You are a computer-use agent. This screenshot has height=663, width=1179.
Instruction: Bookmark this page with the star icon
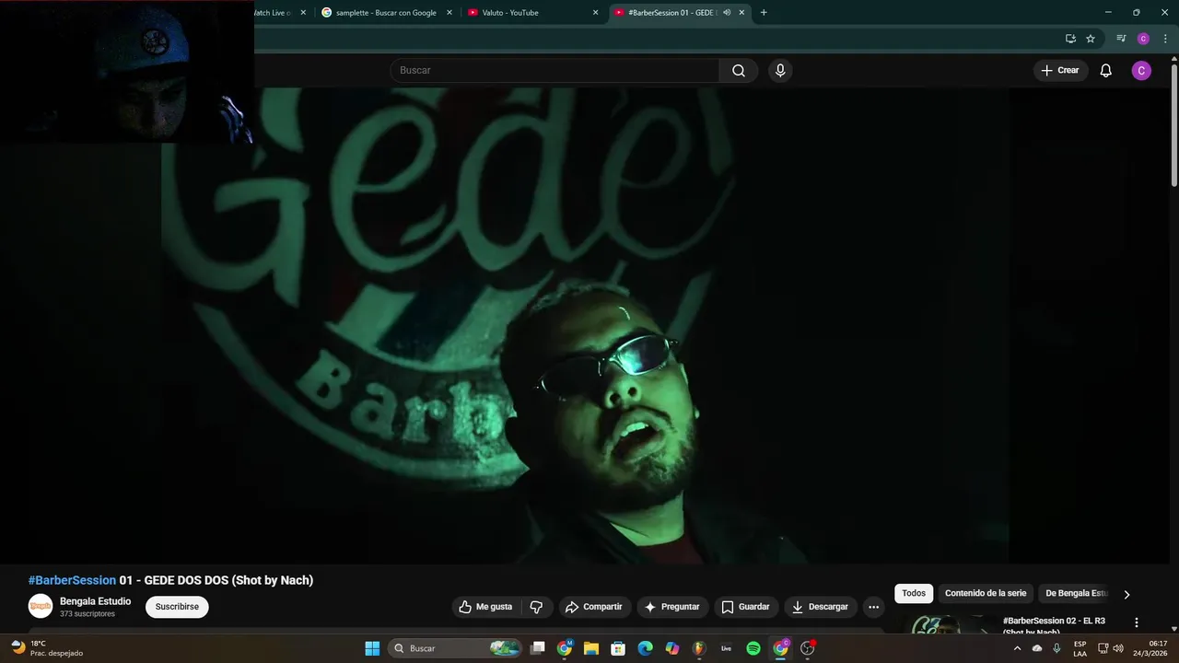point(1091,39)
